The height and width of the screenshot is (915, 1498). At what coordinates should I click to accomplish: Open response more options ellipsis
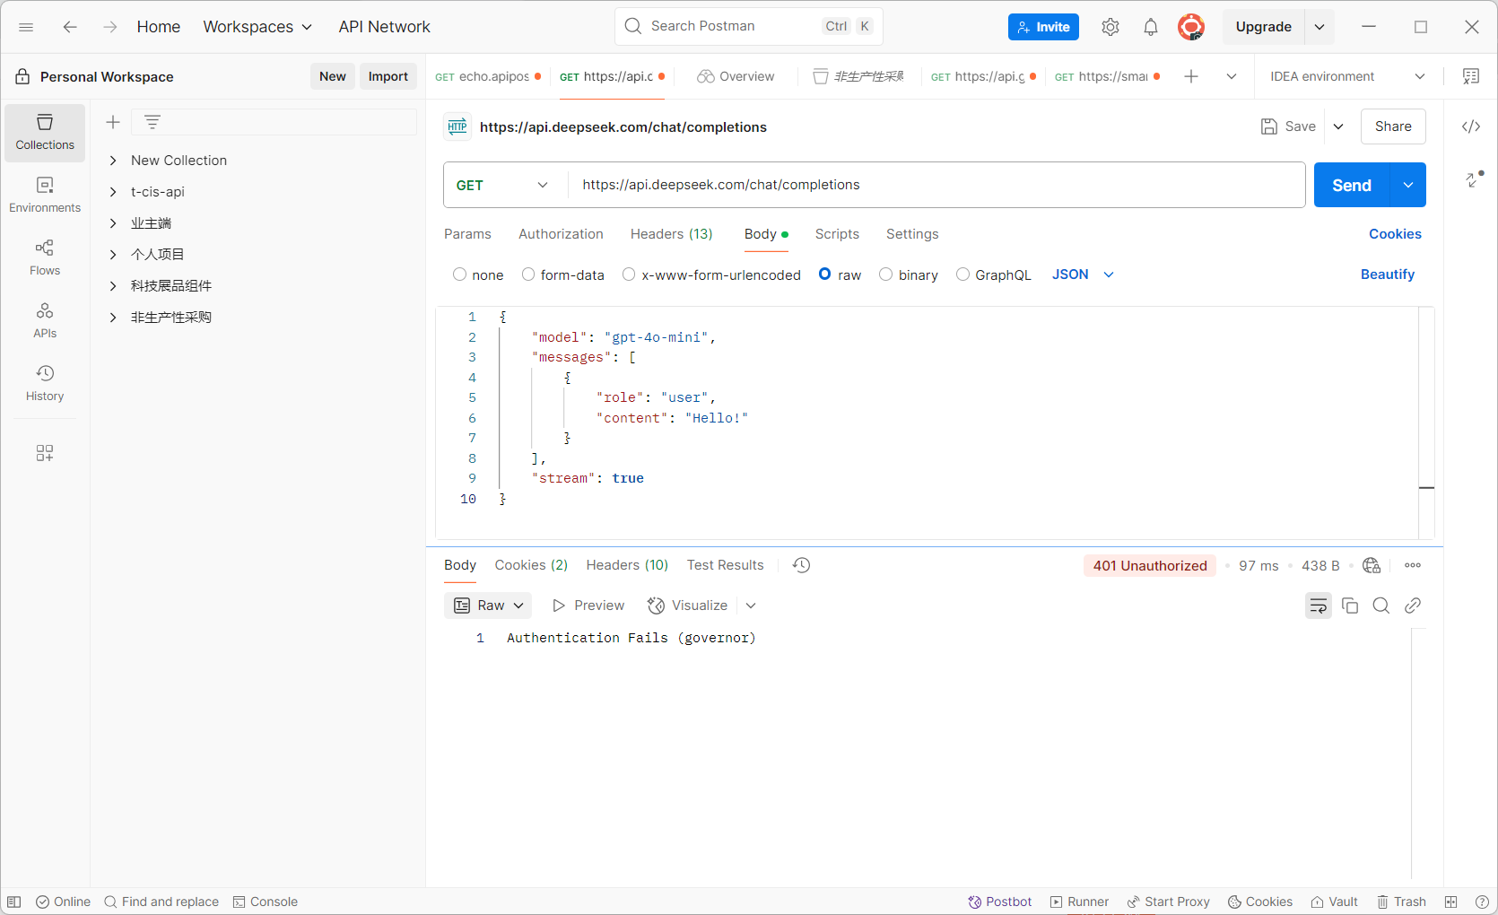coord(1413,565)
